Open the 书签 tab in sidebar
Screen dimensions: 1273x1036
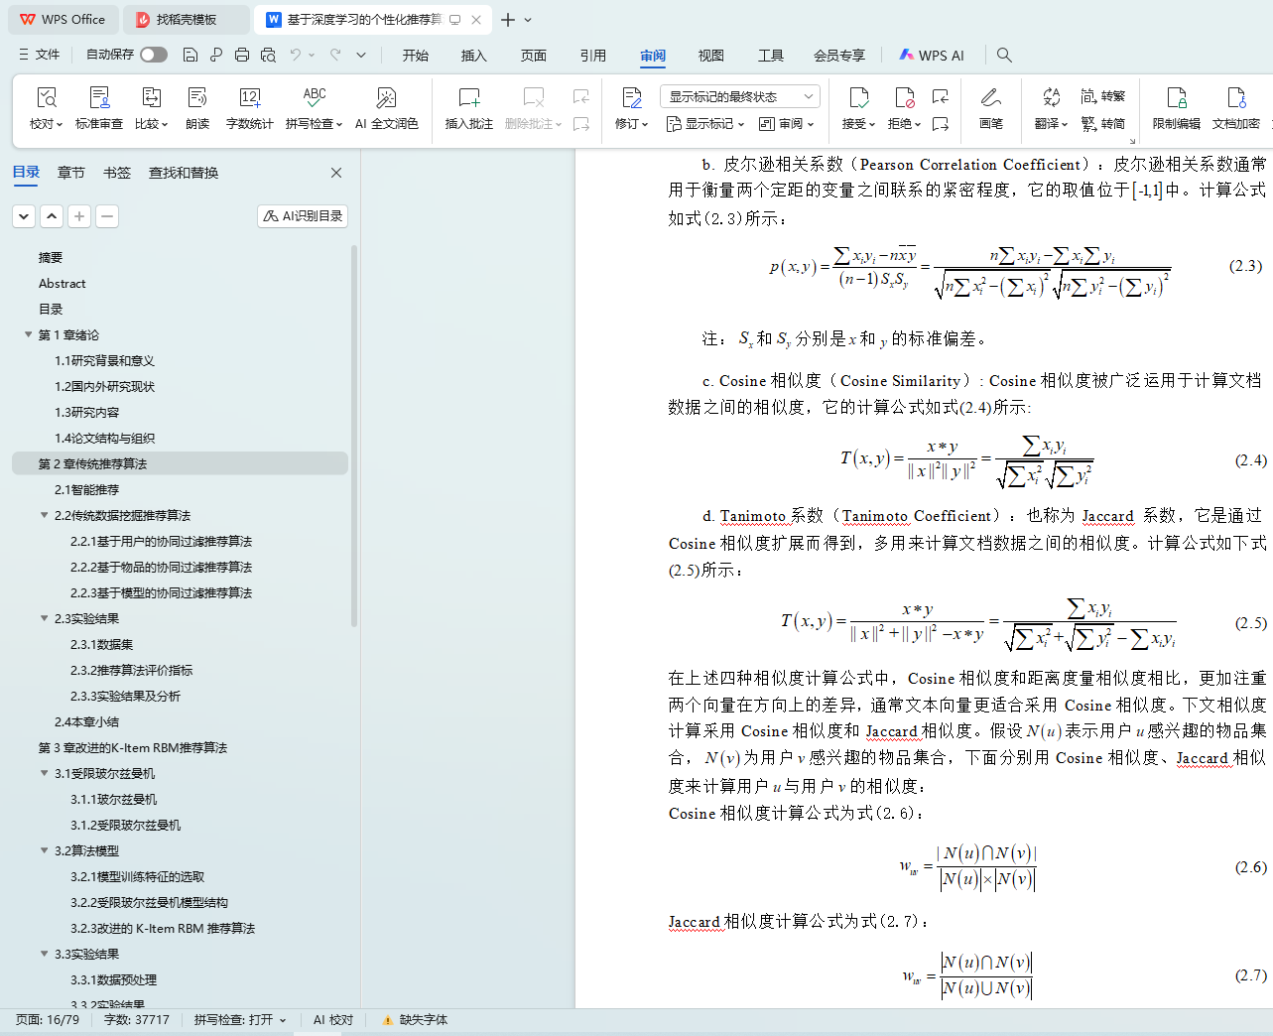tap(117, 173)
